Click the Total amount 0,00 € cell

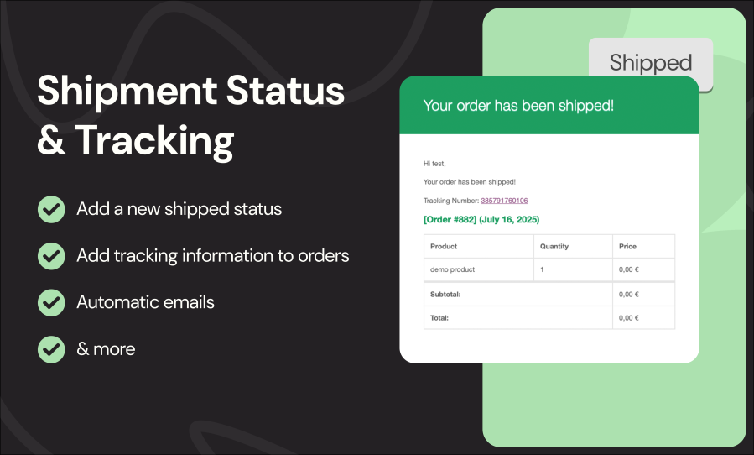pos(643,318)
